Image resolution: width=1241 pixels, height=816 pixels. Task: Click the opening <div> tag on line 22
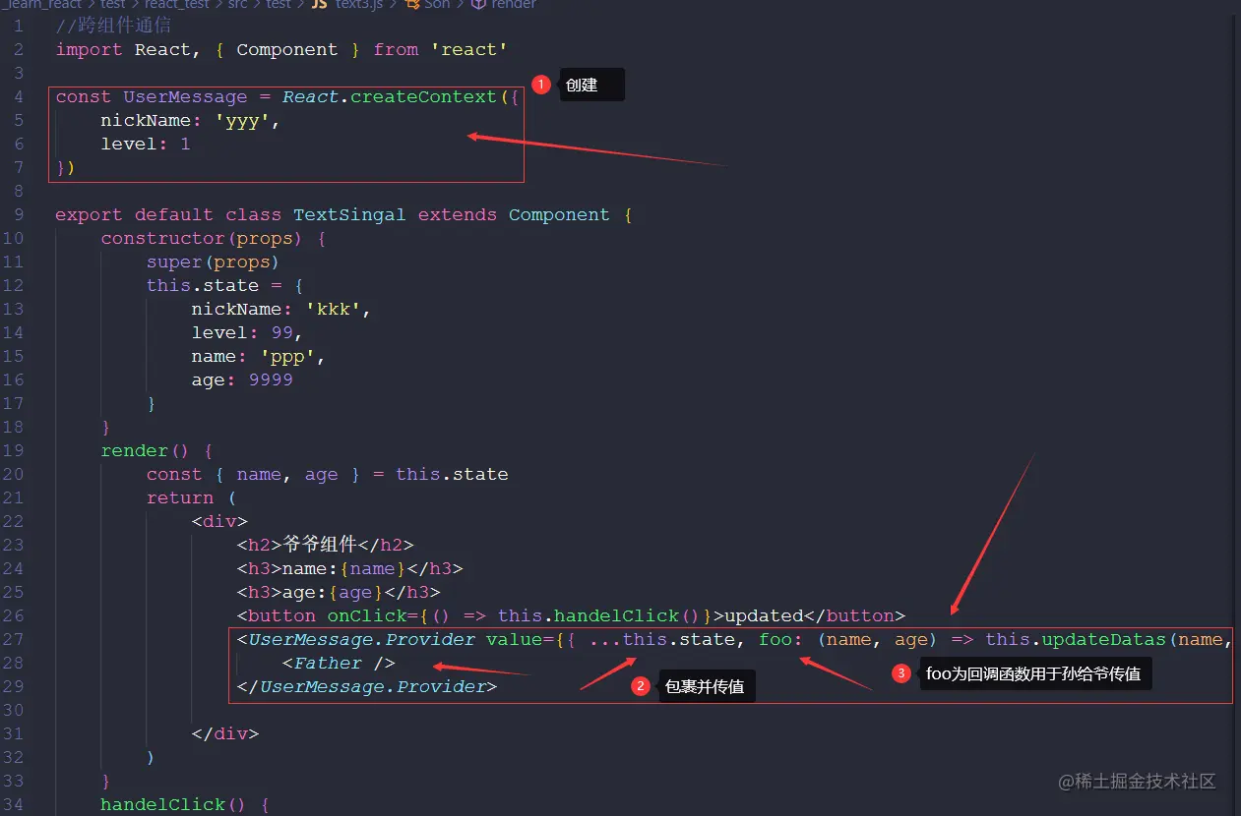[x=219, y=521]
